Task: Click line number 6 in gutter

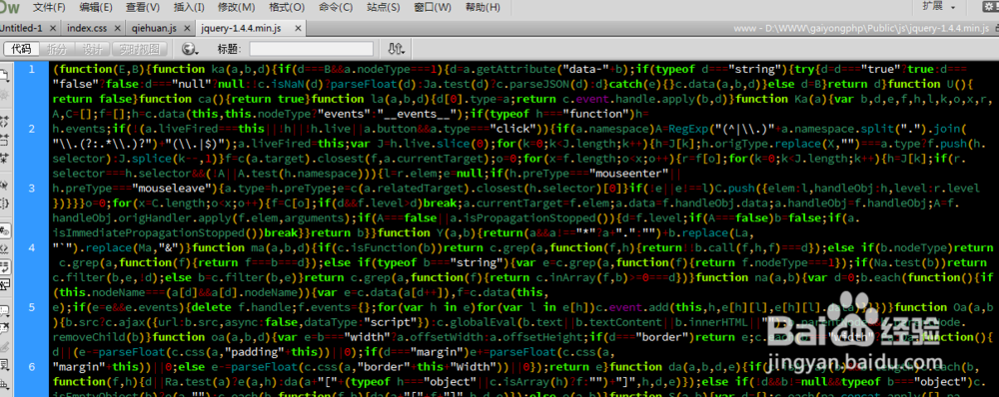Action: [31, 366]
